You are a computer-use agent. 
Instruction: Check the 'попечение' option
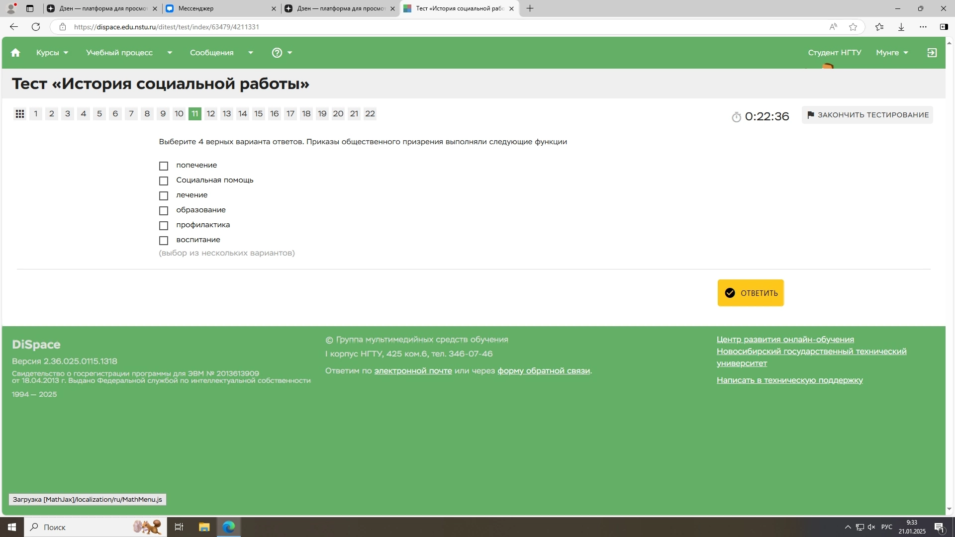164,166
